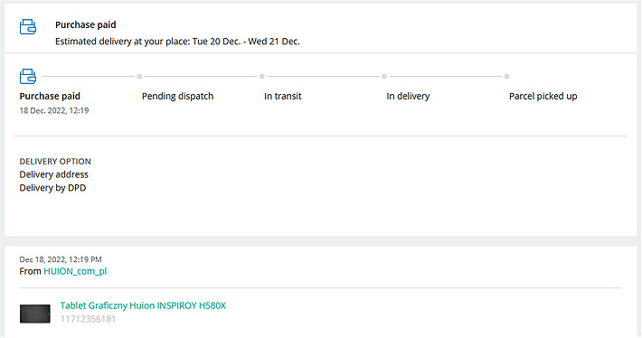Image resolution: width=642 pixels, height=338 pixels.
Task: Click the DELIVERY OPTION heading
Action: [x=55, y=161]
